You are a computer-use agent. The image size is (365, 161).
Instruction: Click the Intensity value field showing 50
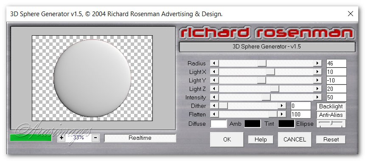[x=337, y=97]
